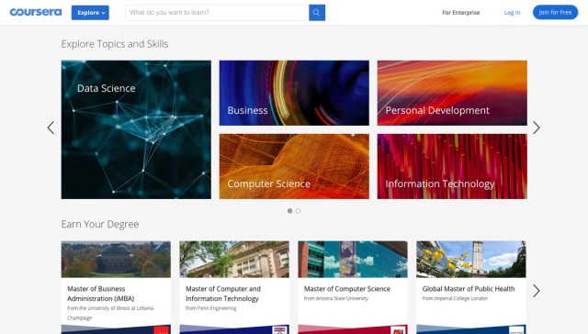The image size is (588, 334).
Task: Click 'from Imperial College London' text
Action: tap(455, 298)
